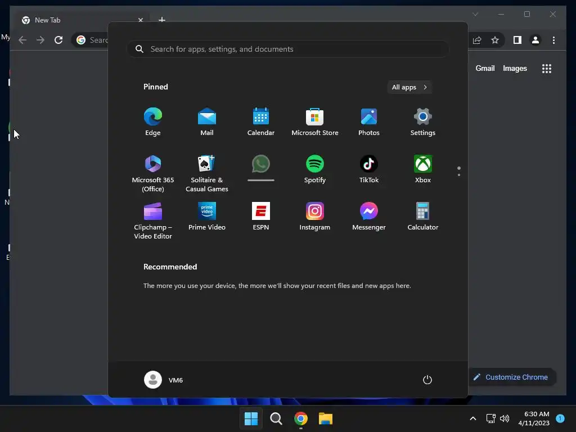The image size is (576, 432).
Task: Go forward in Chrome
Action: (x=40, y=40)
